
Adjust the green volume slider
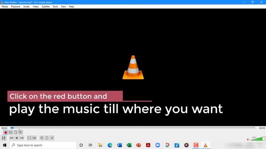coord(258,139)
